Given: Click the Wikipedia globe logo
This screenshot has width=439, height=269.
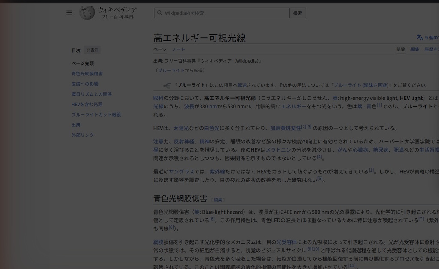Looking at the screenshot, I should click(x=87, y=12).
